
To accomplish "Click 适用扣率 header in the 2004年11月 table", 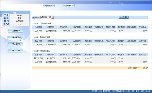I will point(121,27).
